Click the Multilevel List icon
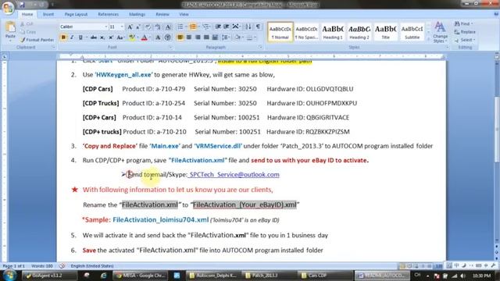This screenshot has width=500, height=281. (205, 27)
